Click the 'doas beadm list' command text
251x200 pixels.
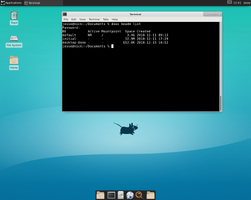pos(126,24)
